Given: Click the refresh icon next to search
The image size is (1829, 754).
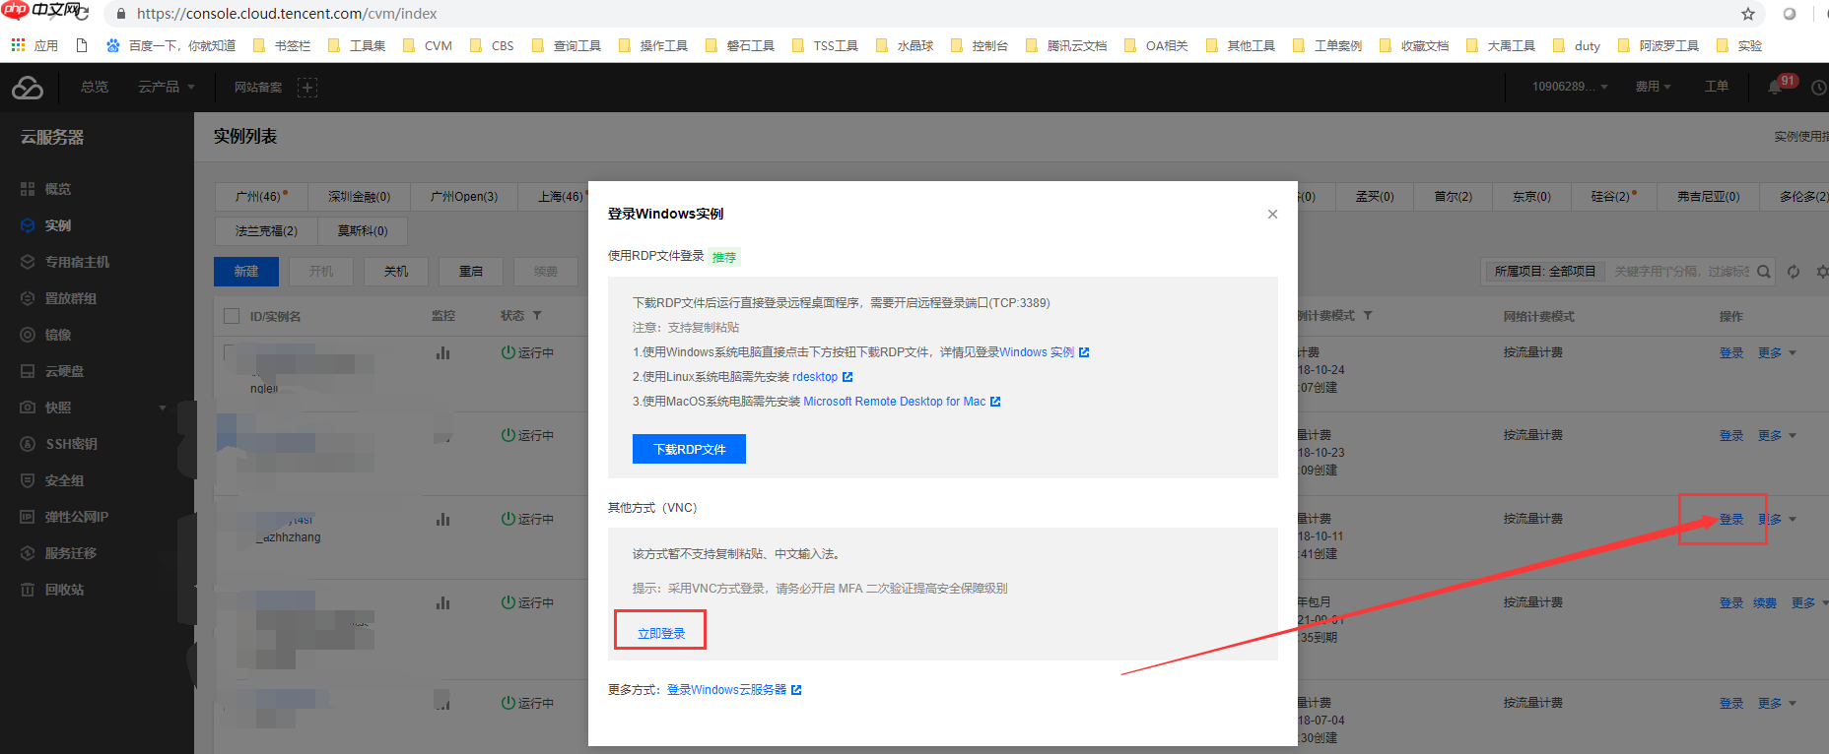Looking at the screenshot, I should 1794,272.
